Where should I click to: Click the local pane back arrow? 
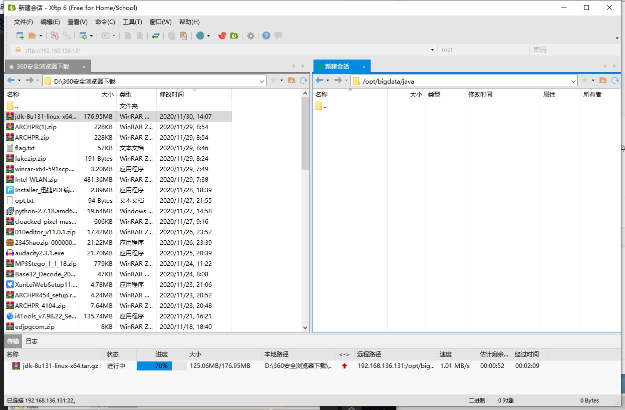pos(11,81)
